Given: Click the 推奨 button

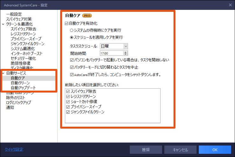Looking at the screenshot, I should pyautogui.click(x=146, y=150).
